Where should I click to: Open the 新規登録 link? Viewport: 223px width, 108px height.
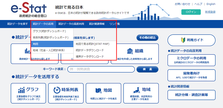pos(210,12)
